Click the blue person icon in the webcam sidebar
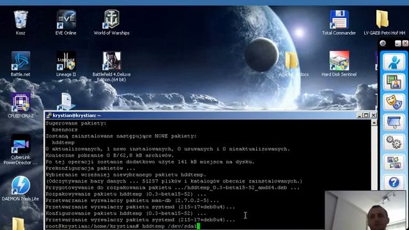The height and width of the screenshot is (230, 409). [394, 62]
